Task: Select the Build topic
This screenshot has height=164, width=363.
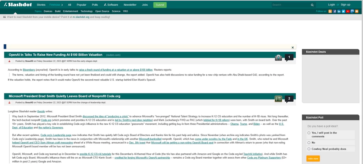Action: point(58,11)
